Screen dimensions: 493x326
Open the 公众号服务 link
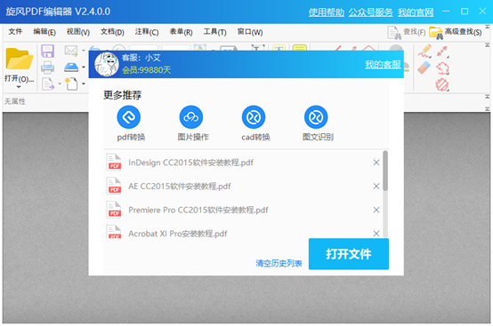(x=371, y=12)
